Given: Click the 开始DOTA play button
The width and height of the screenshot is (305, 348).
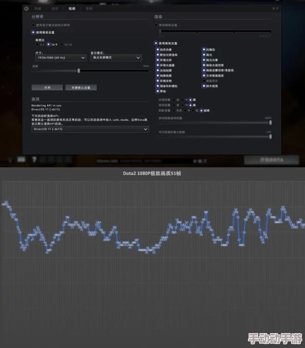Looking at the screenshot, I should (x=272, y=160).
